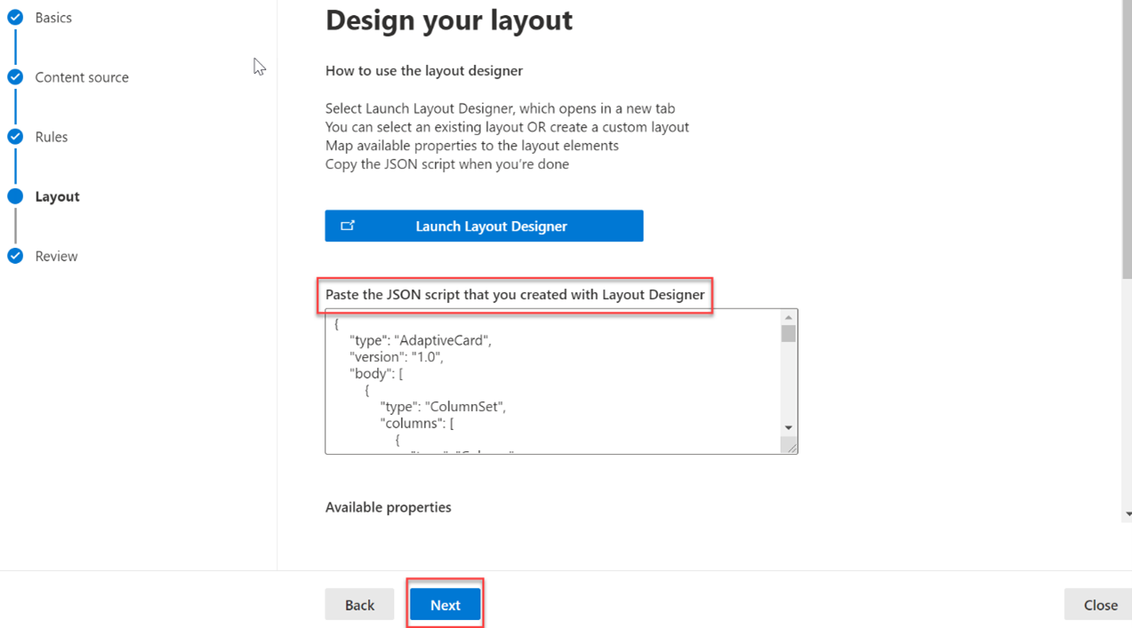Image resolution: width=1132 pixels, height=628 pixels.
Task: Click the Back button
Action: tap(359, 605)
